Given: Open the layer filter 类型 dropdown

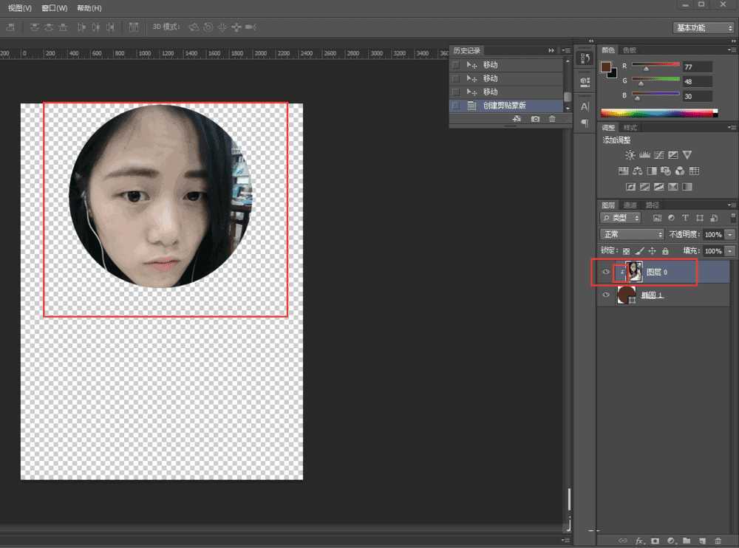Looking at the screenshot, I should 619,218.
